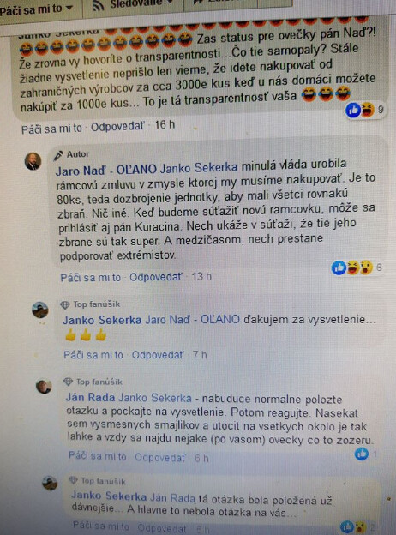This screenshot has width=396, height=535.
Task: Click the 13 h timestamp of Jaro Naď's comment
Action: (201, 276)
